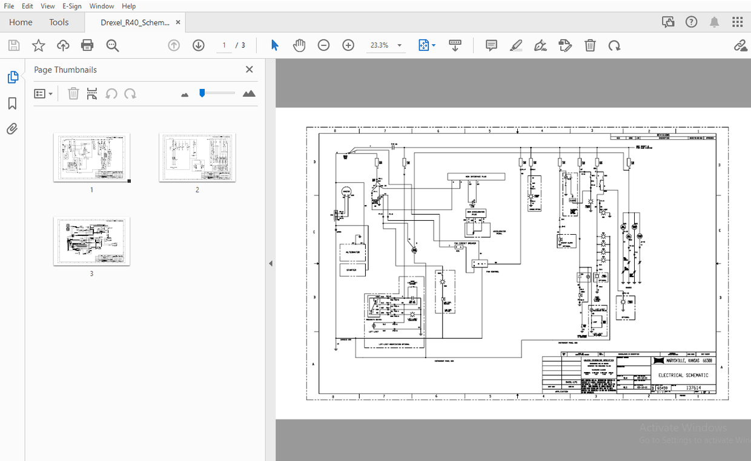Open the Attachments panel

pos(13,128)
